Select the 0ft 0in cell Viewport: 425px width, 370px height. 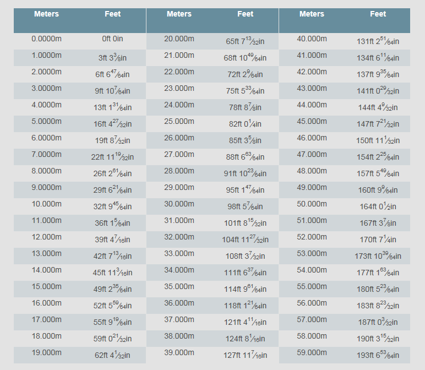point(112,39)
